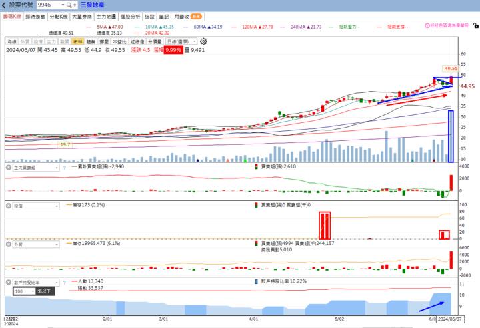Switch to the 追蹤 tab
The image size is (480, 328).
[x=150, y=17]
